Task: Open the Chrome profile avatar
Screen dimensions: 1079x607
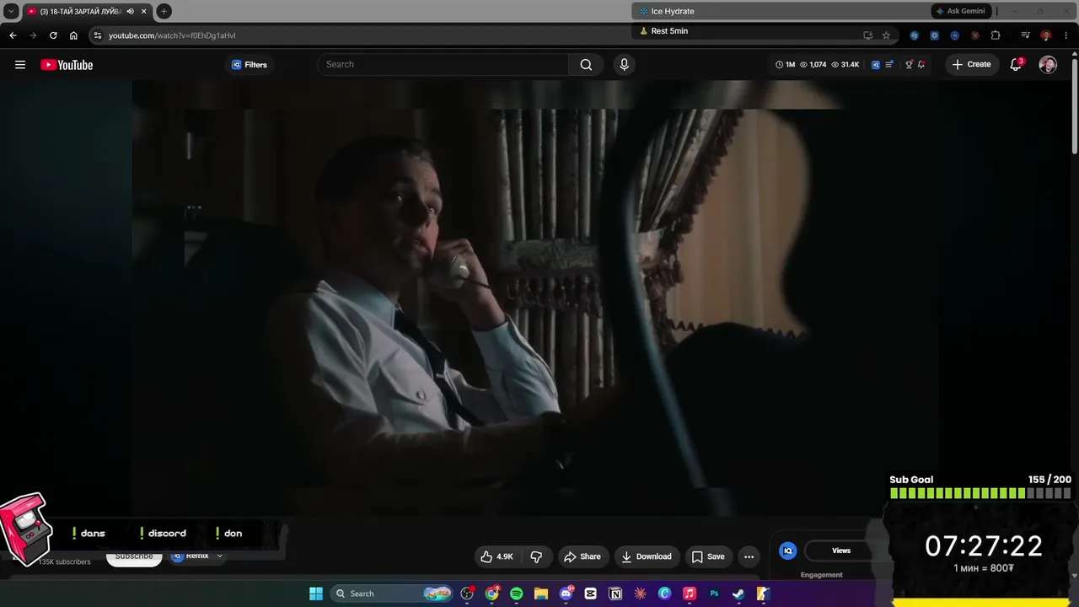Action: point(1045,35)
